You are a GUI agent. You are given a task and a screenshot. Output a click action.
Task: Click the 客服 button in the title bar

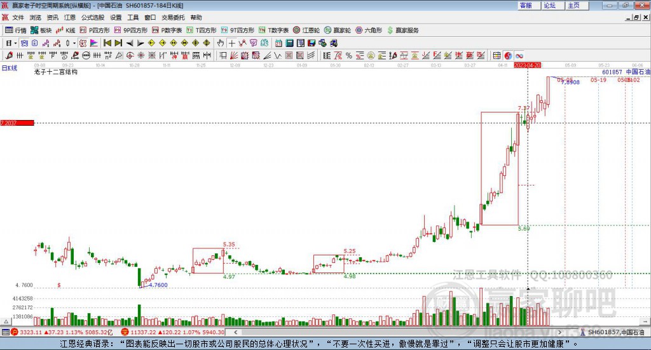(x=528, y=5)
